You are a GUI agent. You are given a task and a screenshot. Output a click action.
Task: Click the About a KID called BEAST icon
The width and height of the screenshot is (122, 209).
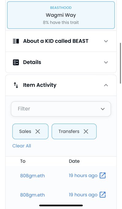click(16, 41)
